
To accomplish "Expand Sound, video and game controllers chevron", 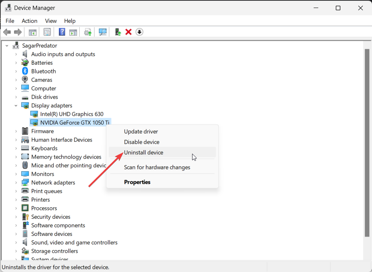I will (16, 242).
